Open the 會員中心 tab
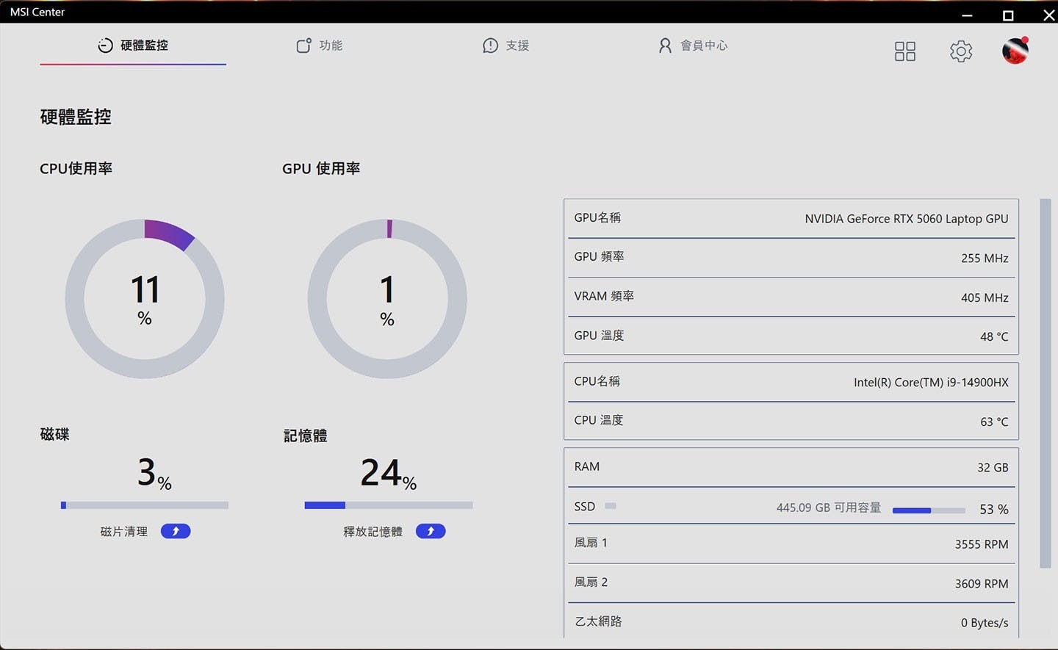The width and height of the screenshot is (1058, 650). (x=703, y=46)
